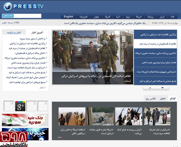Select the Argentina protest headline in blue list
The width and height of the screenshot is (181, 147).
[156, 35]
